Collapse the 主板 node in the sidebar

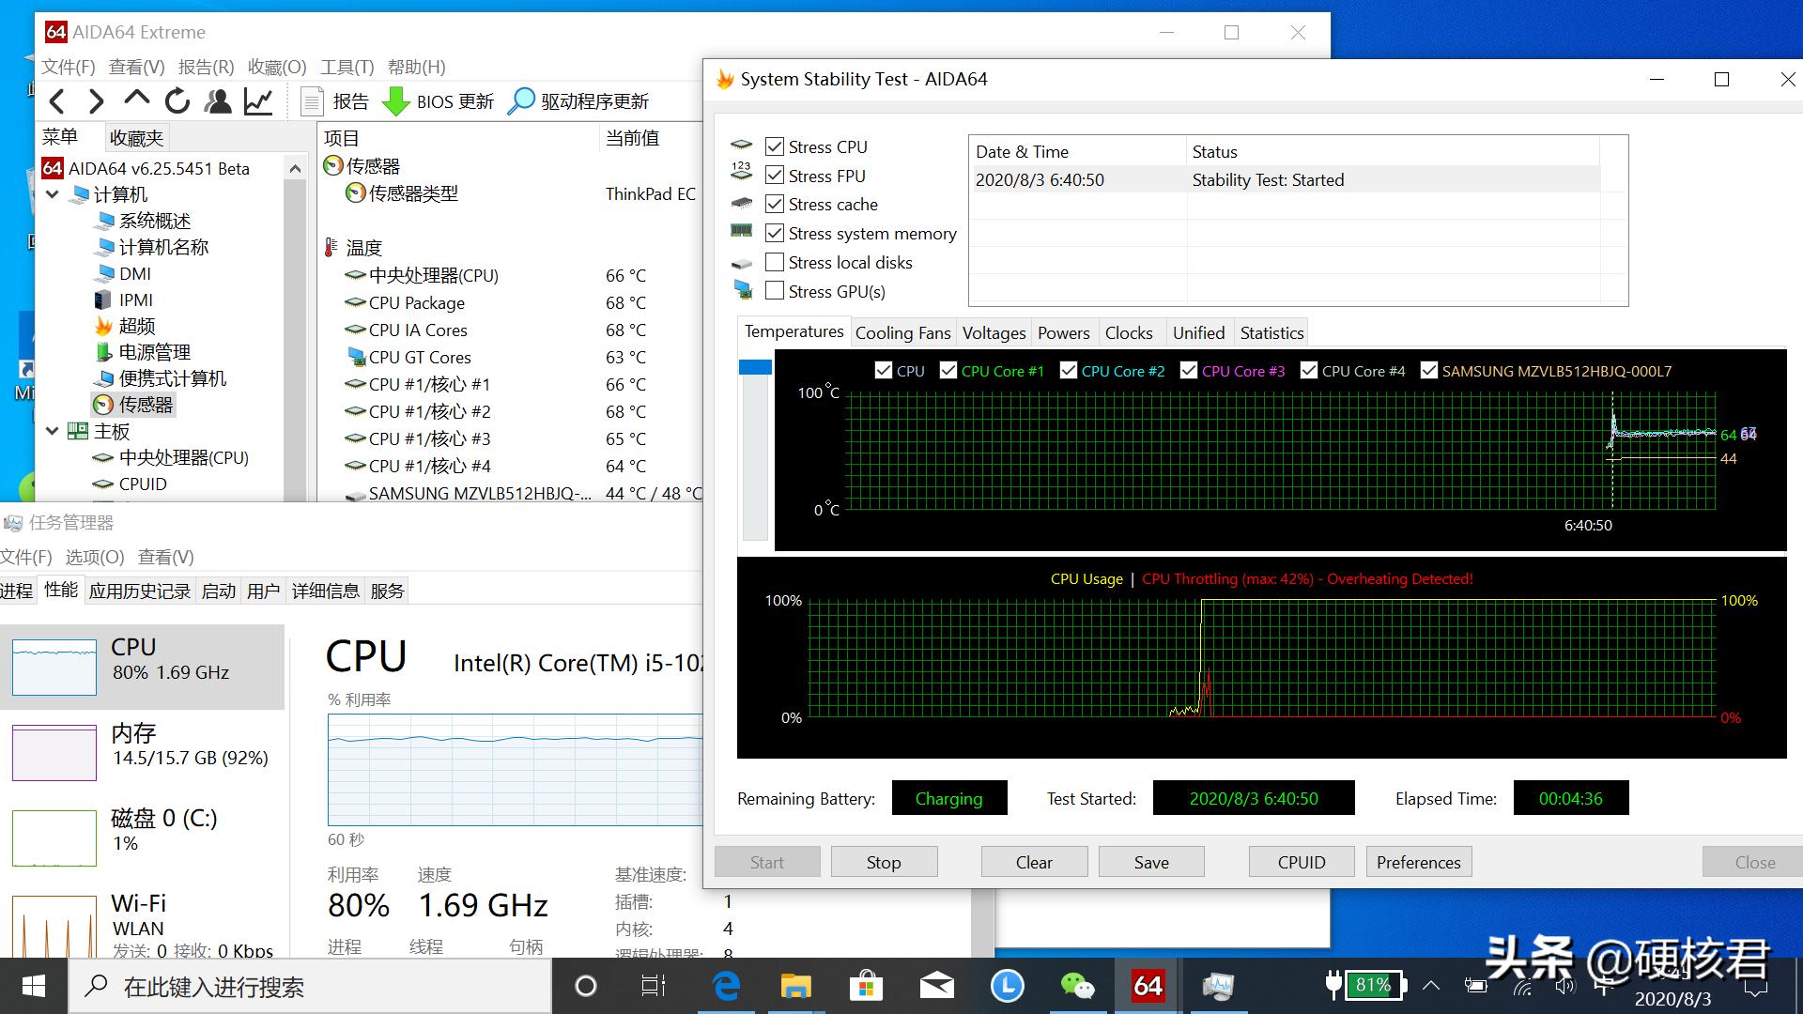coord(53,431)
